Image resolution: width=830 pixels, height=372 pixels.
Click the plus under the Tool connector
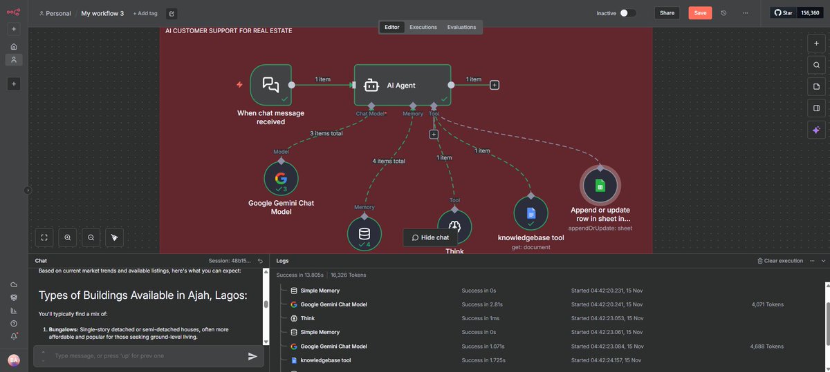click(434, 135)
